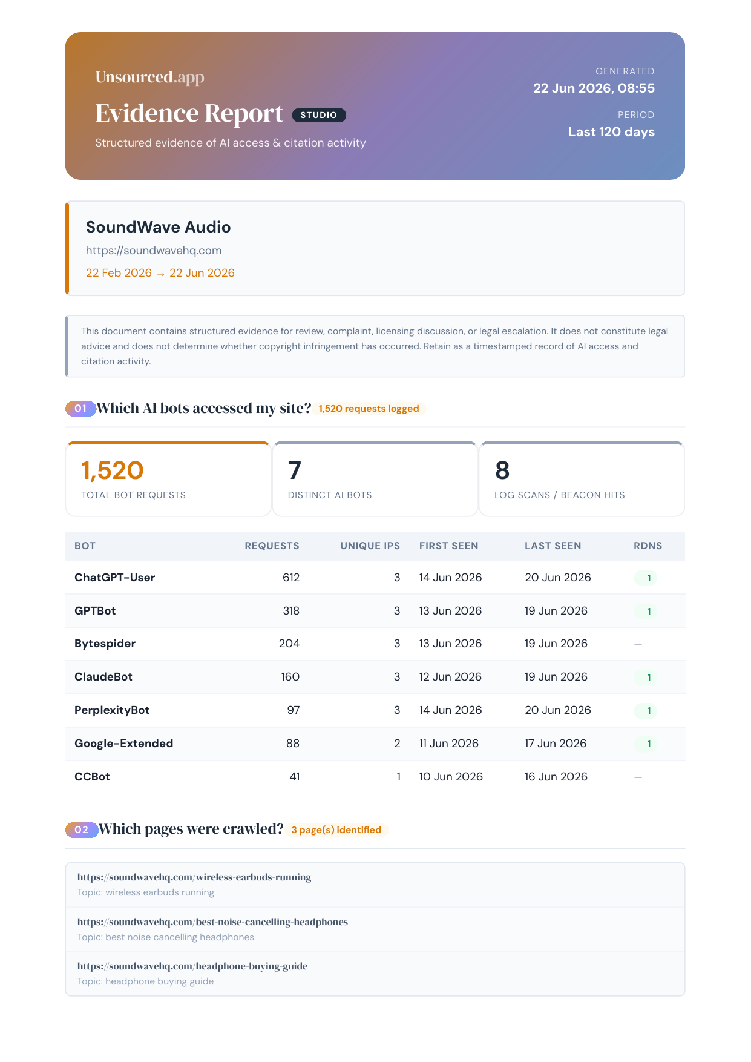Click the '1,520 requests logged' tag
This screenshot has height=1062, width=751.
tap(369, 409)
